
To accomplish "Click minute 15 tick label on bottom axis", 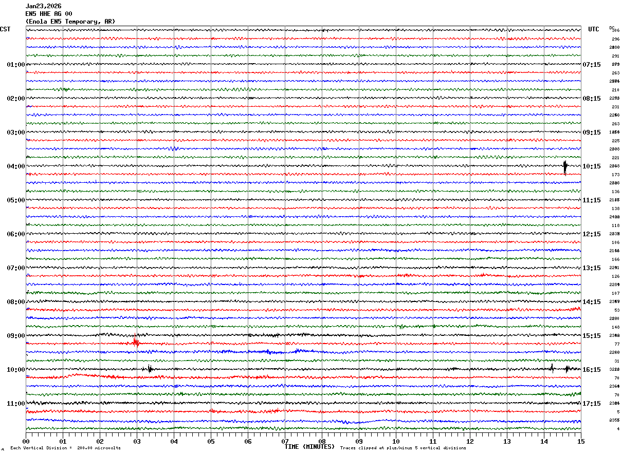I will (581, 441).
